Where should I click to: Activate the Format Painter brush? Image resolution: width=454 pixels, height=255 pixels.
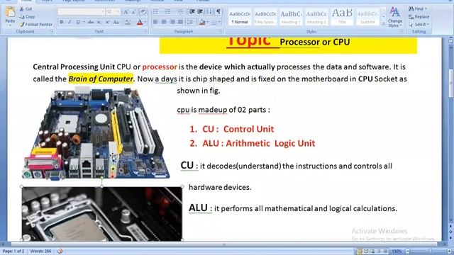[x=36, y=25]
